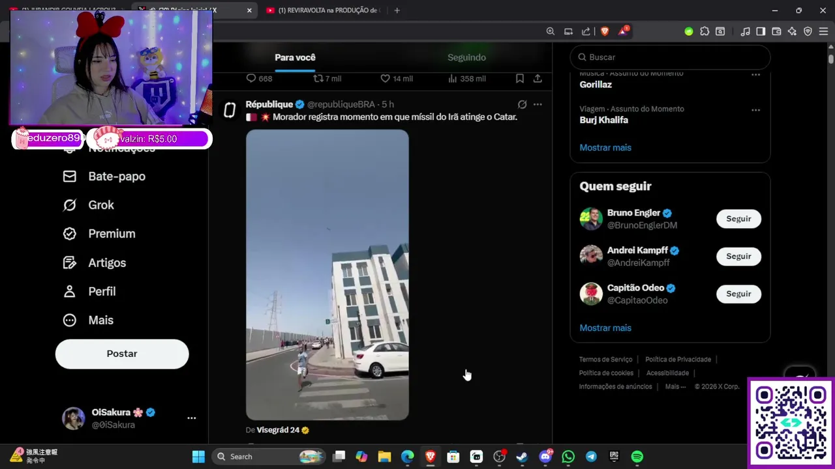The image size is (835, 469).
Task: Click the Buscar search field
Action: click(x=670, y=57)
